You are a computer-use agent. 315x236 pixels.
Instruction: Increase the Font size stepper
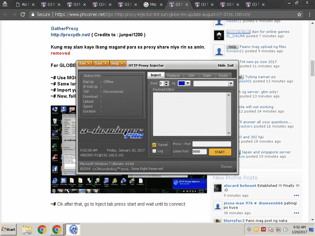point(166,82)
